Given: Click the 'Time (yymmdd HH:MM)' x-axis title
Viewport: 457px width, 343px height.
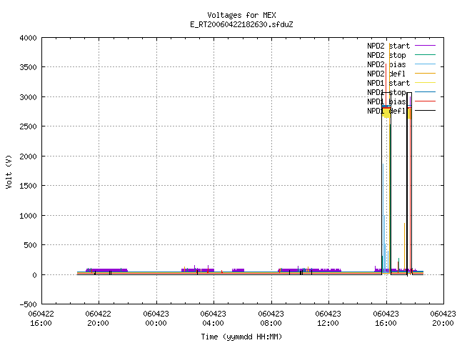Looking at the screenshot, I should 241,337.
